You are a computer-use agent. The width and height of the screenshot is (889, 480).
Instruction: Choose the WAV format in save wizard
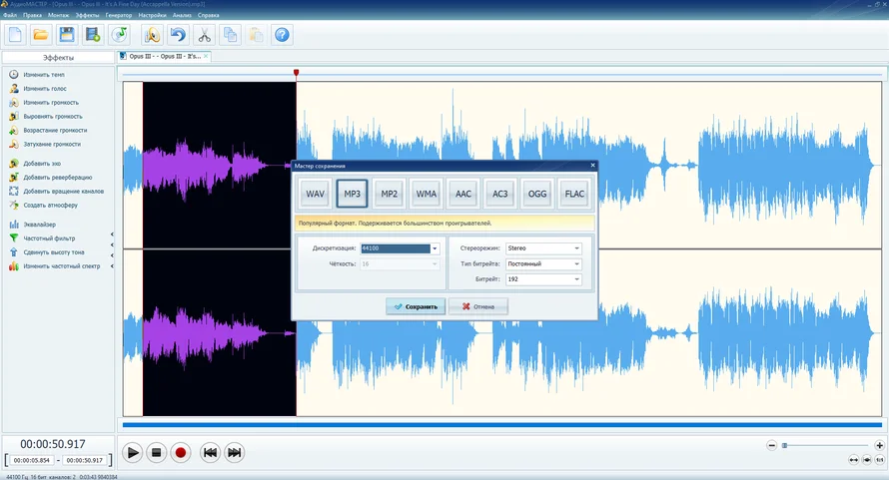point(316,194)
